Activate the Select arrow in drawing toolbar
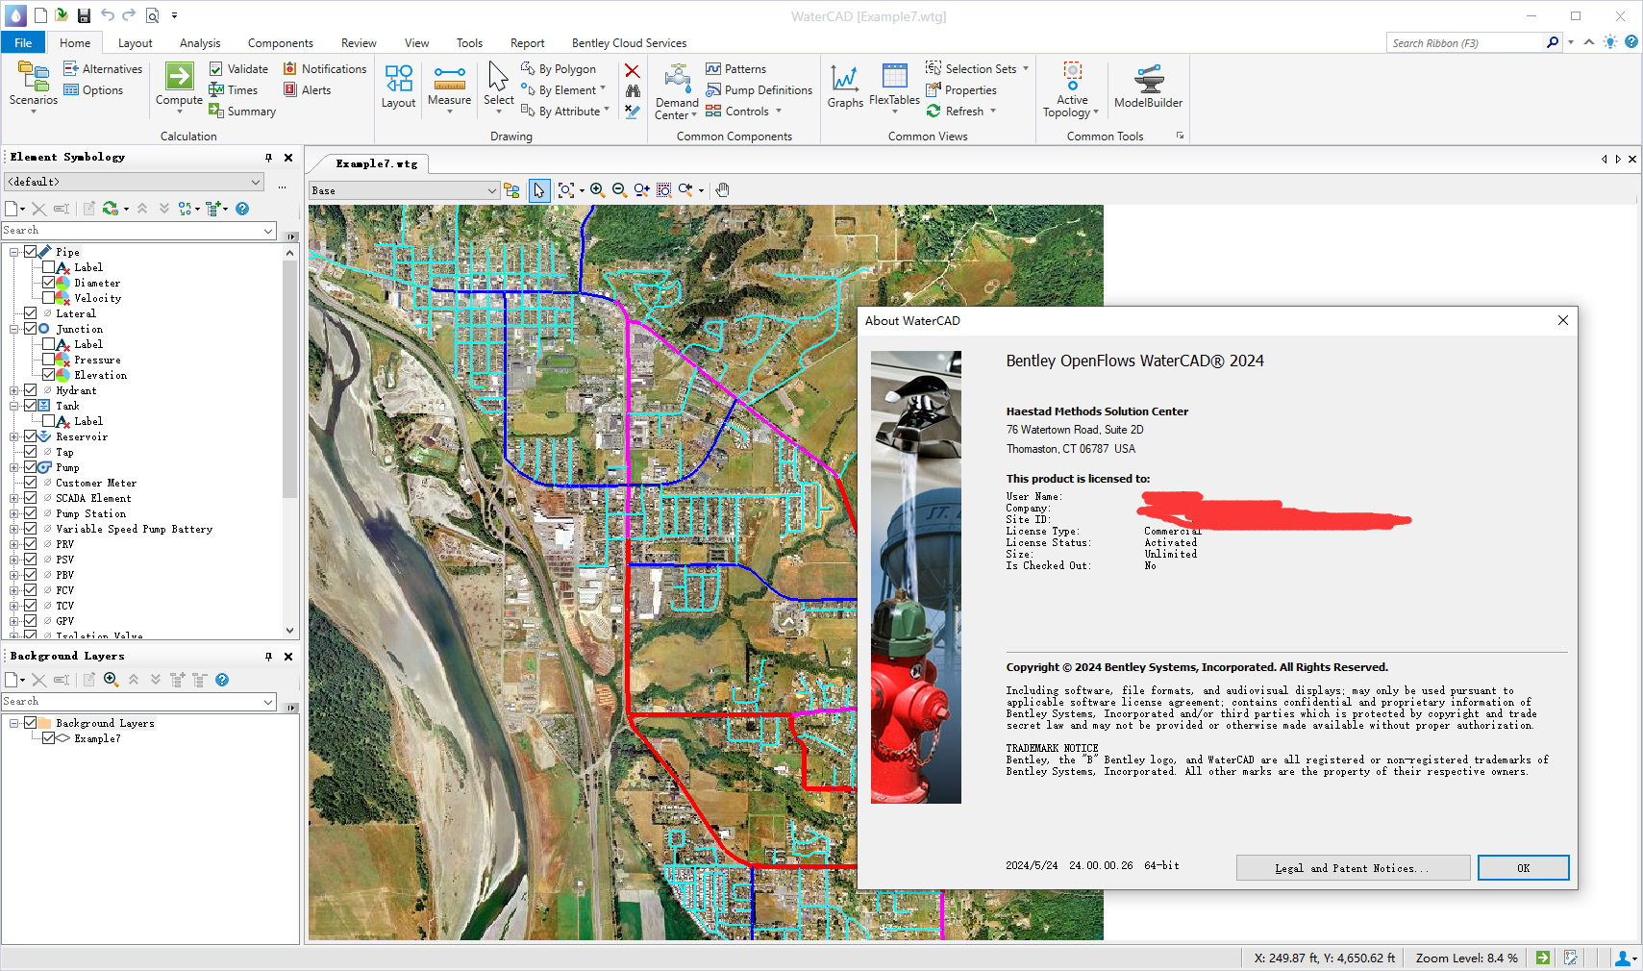Viewport: 1643px width, 971px height. [539, 190]
